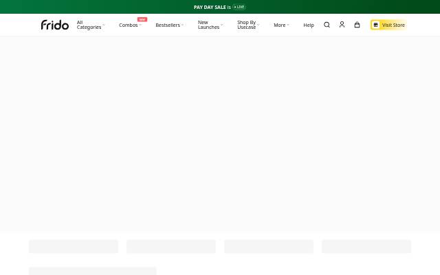Open the Bestsellers dropdown
Image resolution: width=440 pixels, height=275 pixels.
[x=170, y=25]
